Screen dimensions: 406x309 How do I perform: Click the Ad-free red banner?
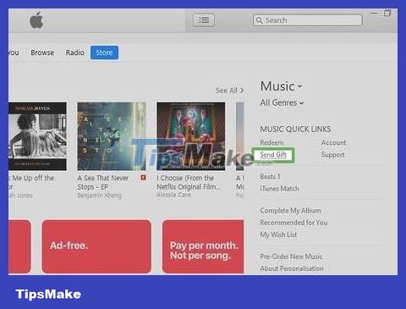point(96,246)
